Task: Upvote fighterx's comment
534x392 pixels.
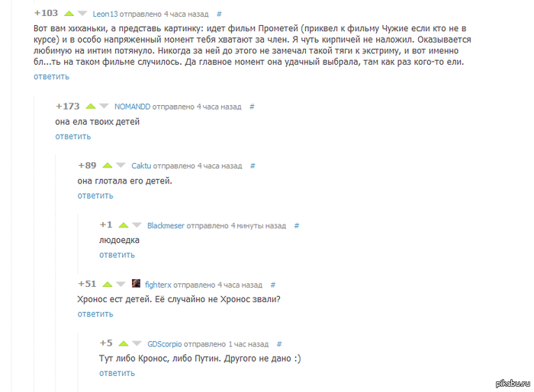Action: point(108,285)
